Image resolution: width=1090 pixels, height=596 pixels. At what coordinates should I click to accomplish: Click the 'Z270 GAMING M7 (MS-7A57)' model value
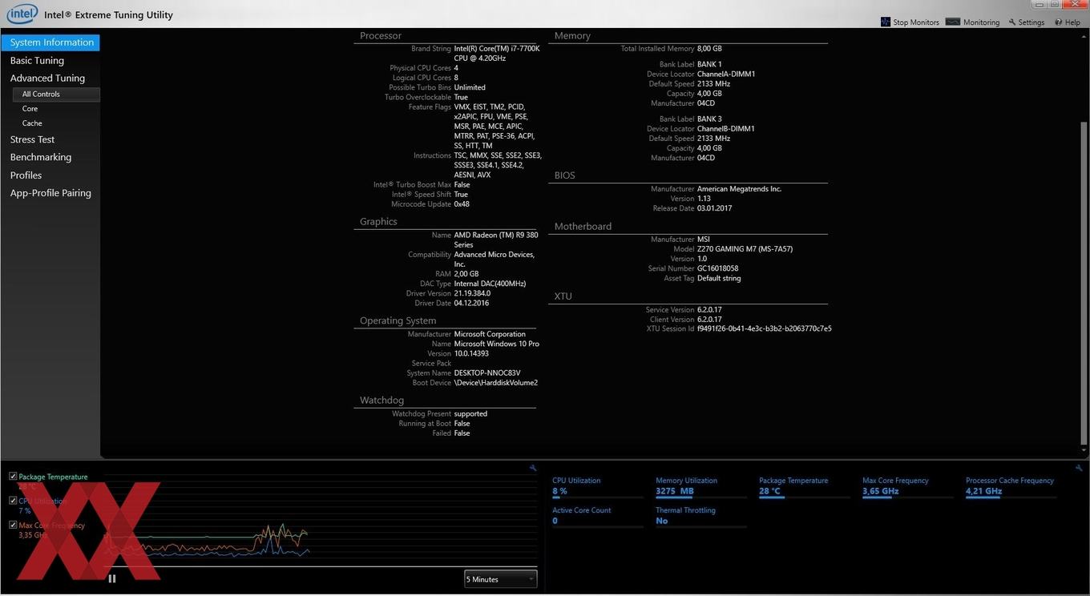pos(745,249)
